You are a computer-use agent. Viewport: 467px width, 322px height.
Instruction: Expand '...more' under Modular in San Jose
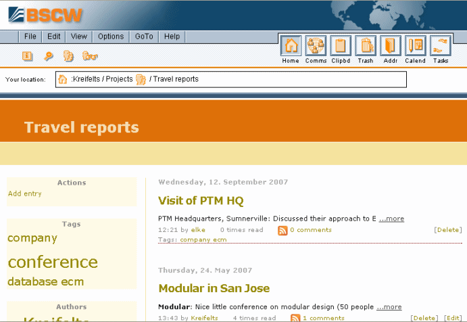pos(390,306)
